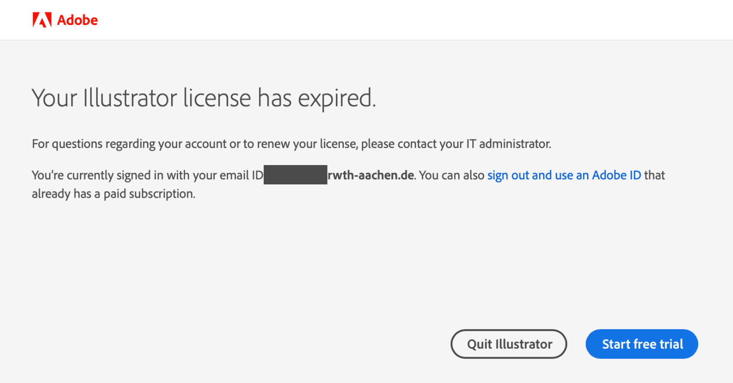Screen dimensions: 733x383
Task: Select the red Adobe 'A' icon
Action: [41, 19]
